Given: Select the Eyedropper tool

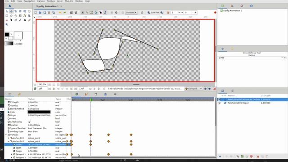Looking at the screenshot, I should tap(20, 20).
